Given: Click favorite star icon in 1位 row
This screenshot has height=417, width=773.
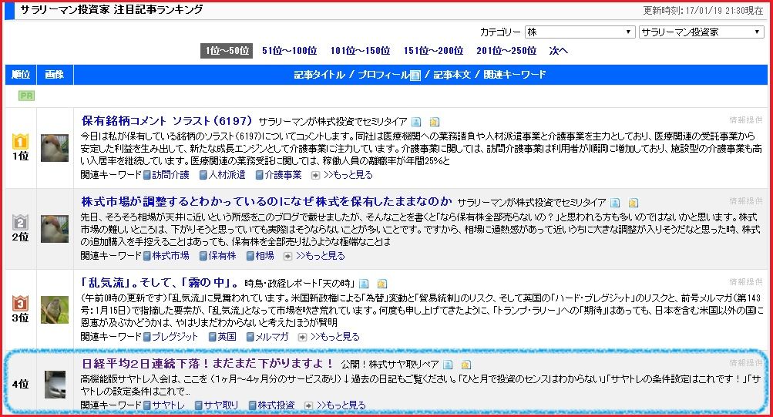Looking at the screenshot, I should pyautogui.click(x=434, y=122).
